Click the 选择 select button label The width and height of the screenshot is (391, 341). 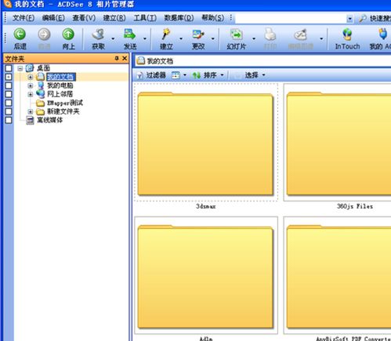click(252, 75)
